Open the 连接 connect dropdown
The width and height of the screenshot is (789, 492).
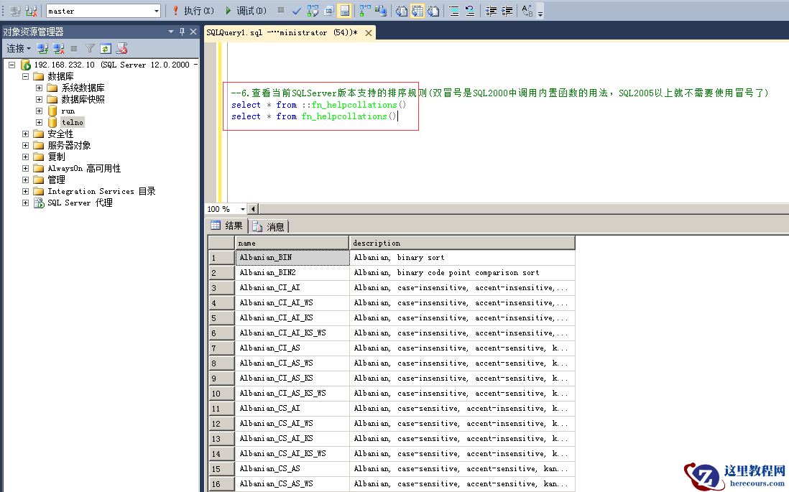(19, 49)
